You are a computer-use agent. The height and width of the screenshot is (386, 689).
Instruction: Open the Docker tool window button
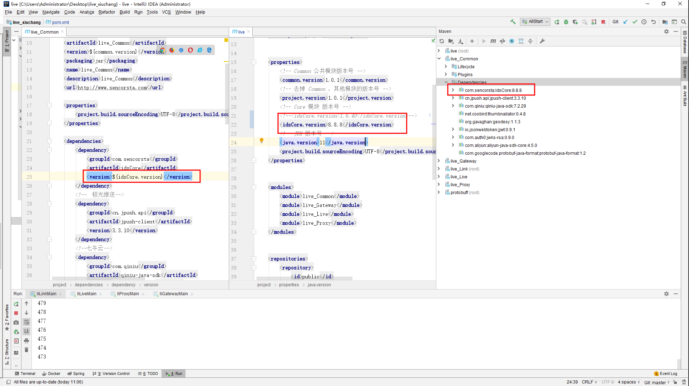(x=51, y=373)
